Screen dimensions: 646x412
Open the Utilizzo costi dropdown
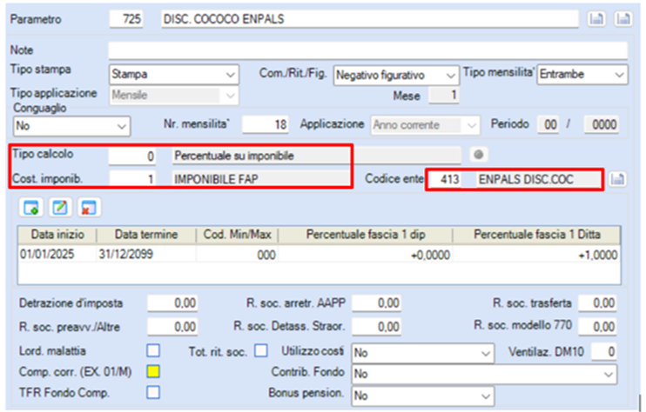(422, 353)
